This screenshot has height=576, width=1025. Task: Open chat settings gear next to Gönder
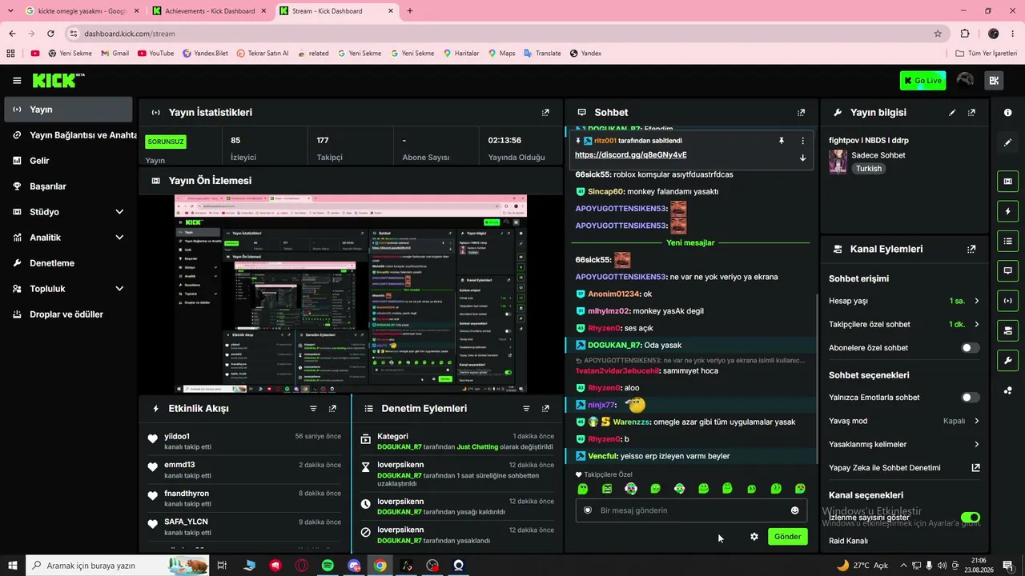[754, 537]
